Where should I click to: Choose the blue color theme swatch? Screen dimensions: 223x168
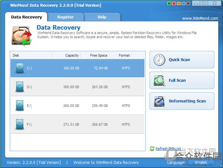[x=184, y=3]
